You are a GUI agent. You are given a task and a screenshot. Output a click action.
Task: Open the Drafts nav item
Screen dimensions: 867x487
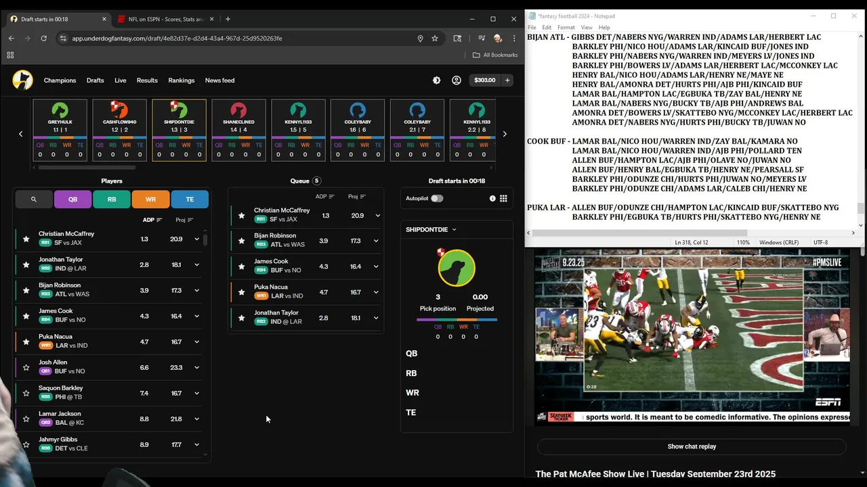pos(96,80)
